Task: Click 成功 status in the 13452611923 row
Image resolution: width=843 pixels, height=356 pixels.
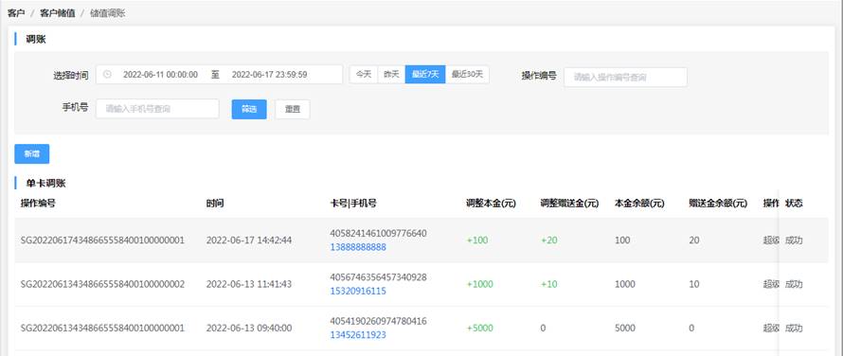Action: pos(794,328)
